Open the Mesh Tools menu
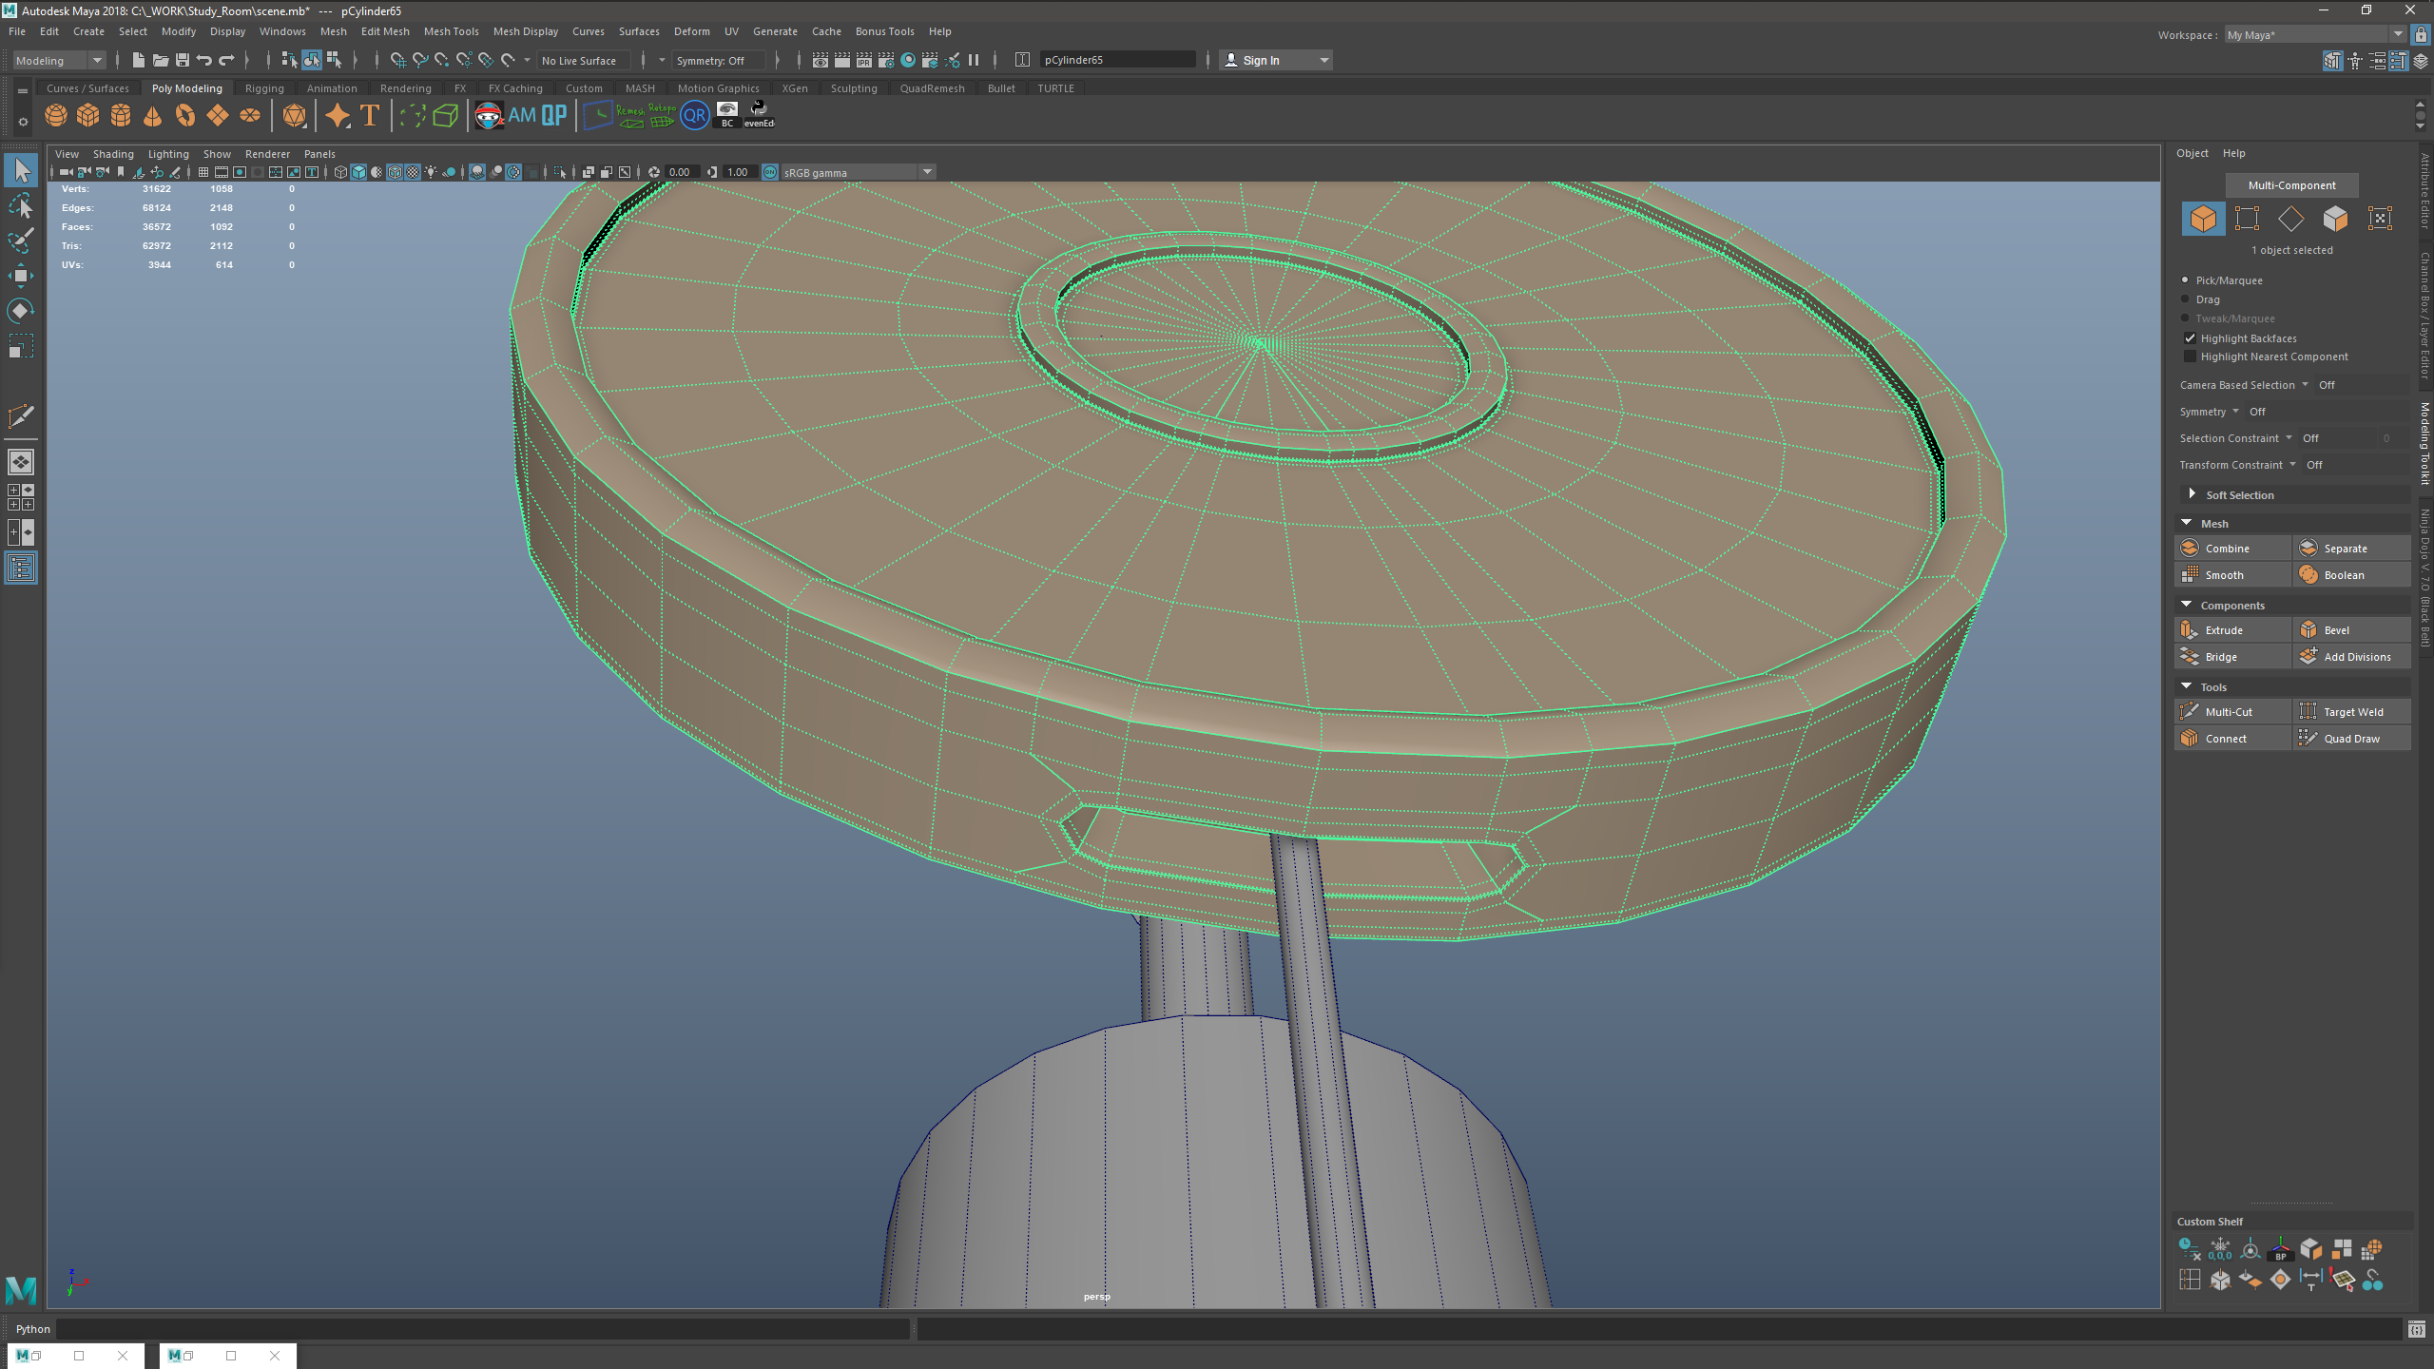 pyautogui.click(x=451, y=31)
